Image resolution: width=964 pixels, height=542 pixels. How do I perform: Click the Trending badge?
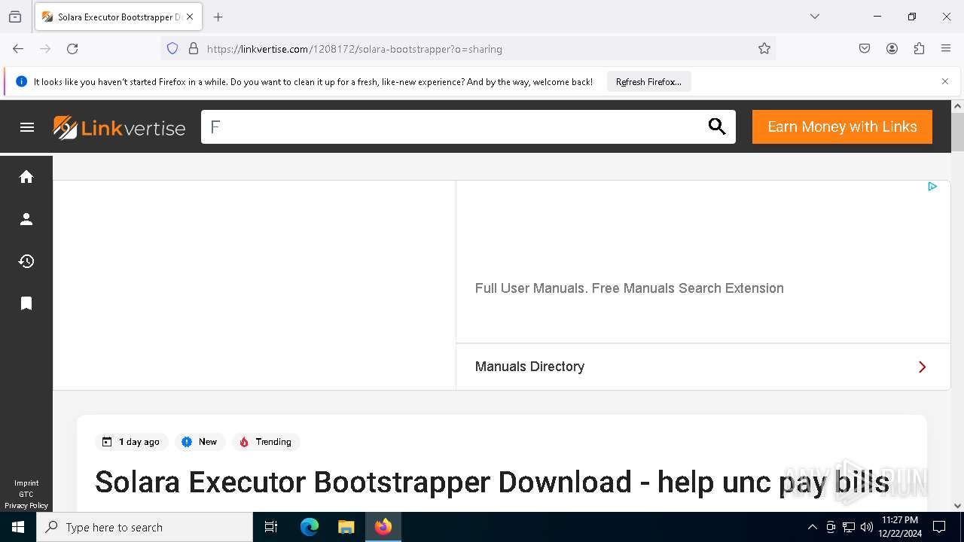266,442
